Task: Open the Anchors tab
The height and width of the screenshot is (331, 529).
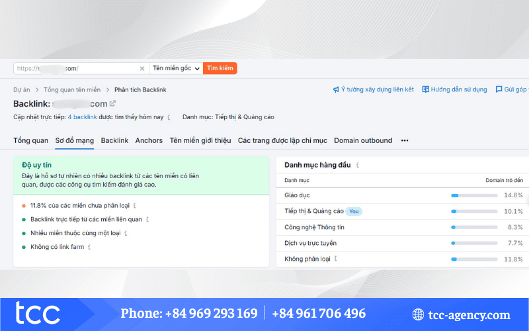Action: [149, 140]
